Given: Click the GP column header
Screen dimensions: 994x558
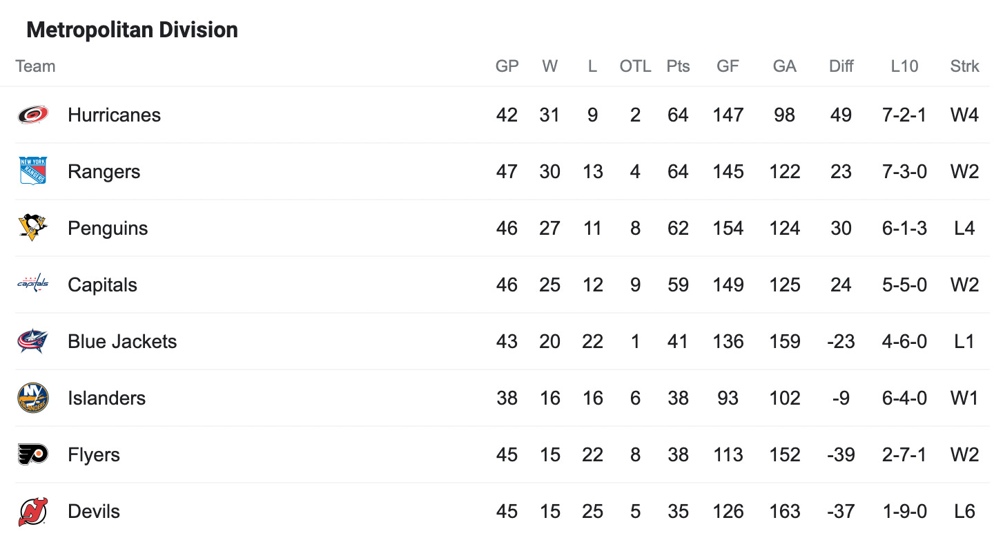Looking at the screenshot, I should click(507, 66).
